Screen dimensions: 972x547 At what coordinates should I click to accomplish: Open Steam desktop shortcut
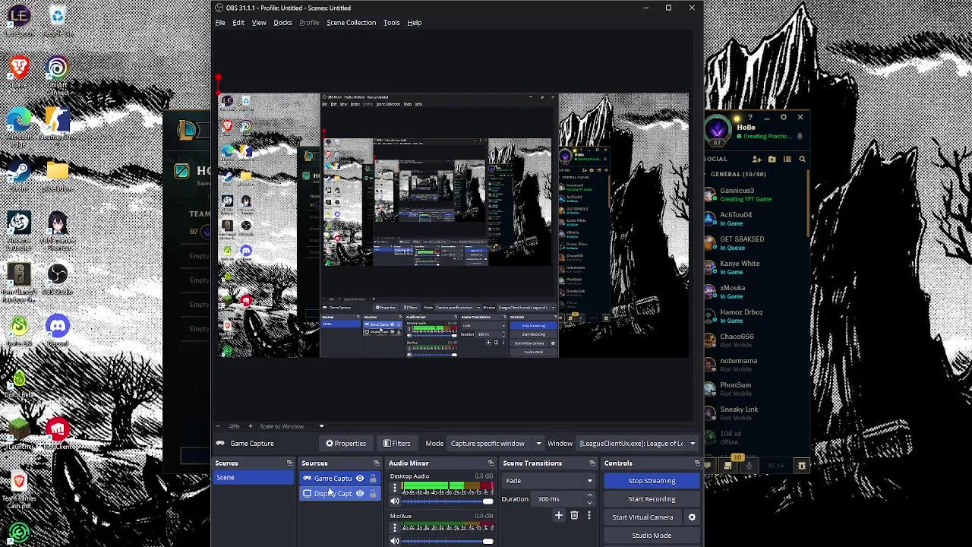[x=19, y=176]
